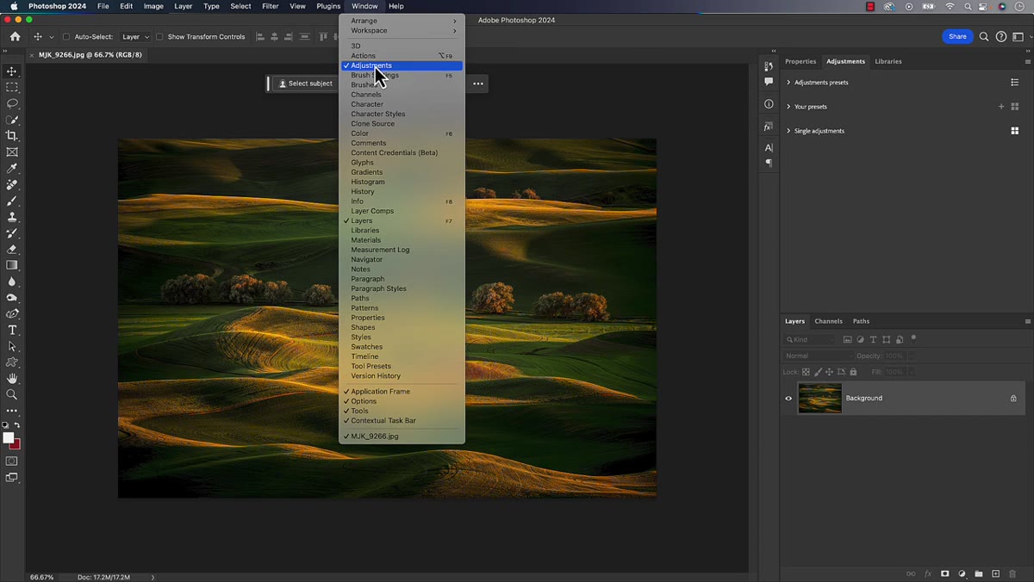Open the Normal blend mode dropdown

click(818, 356)
